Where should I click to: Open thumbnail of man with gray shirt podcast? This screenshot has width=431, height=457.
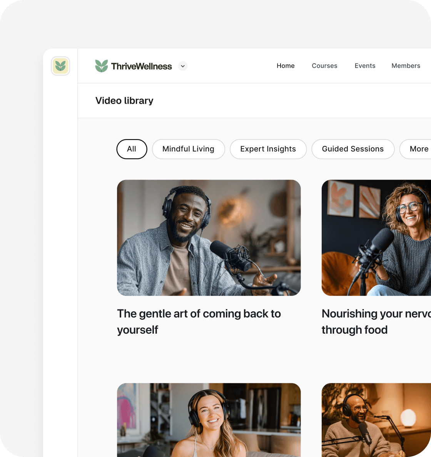pos(209,238)
